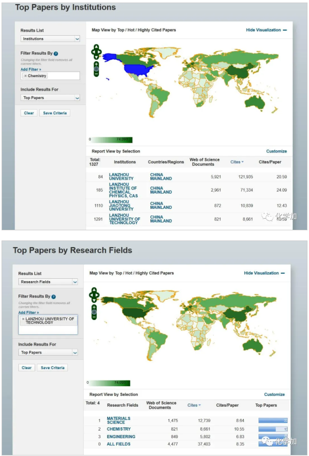Open the Institutions Results List dropdown
Image resolution: width=309 pixels, height=456 pixels.
point(50,39)
